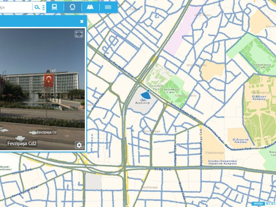This screenshot has height=207, width=276.
Task: Open the map layers book icon
Action: (x=90, y=7)
